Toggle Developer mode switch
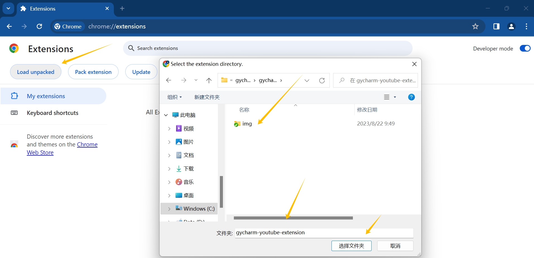The height and width of the screenshot is (258, 534). tap(525, 48)
